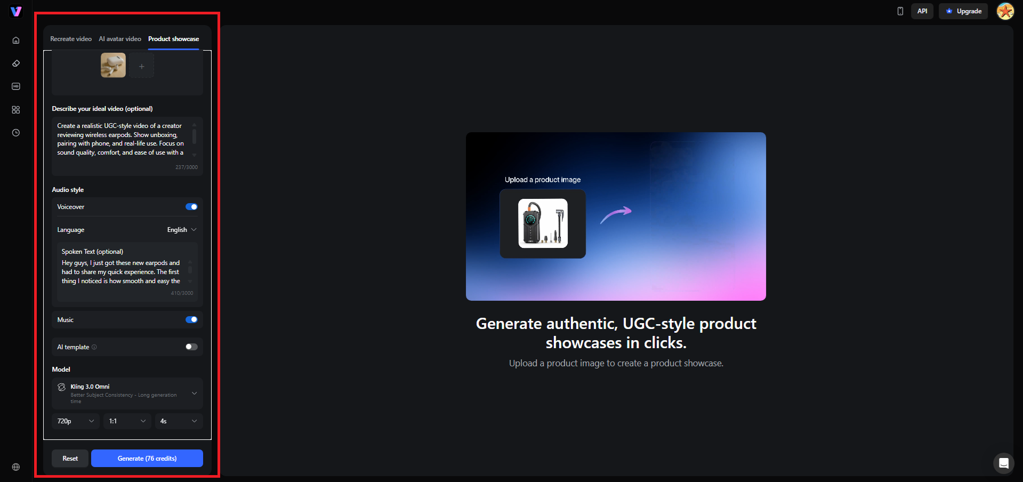Open the Language dropdown set to English

(x=181, y=229)
